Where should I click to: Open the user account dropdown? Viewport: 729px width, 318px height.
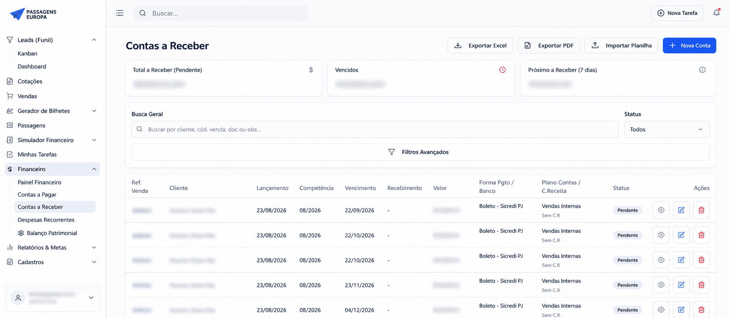53,298
